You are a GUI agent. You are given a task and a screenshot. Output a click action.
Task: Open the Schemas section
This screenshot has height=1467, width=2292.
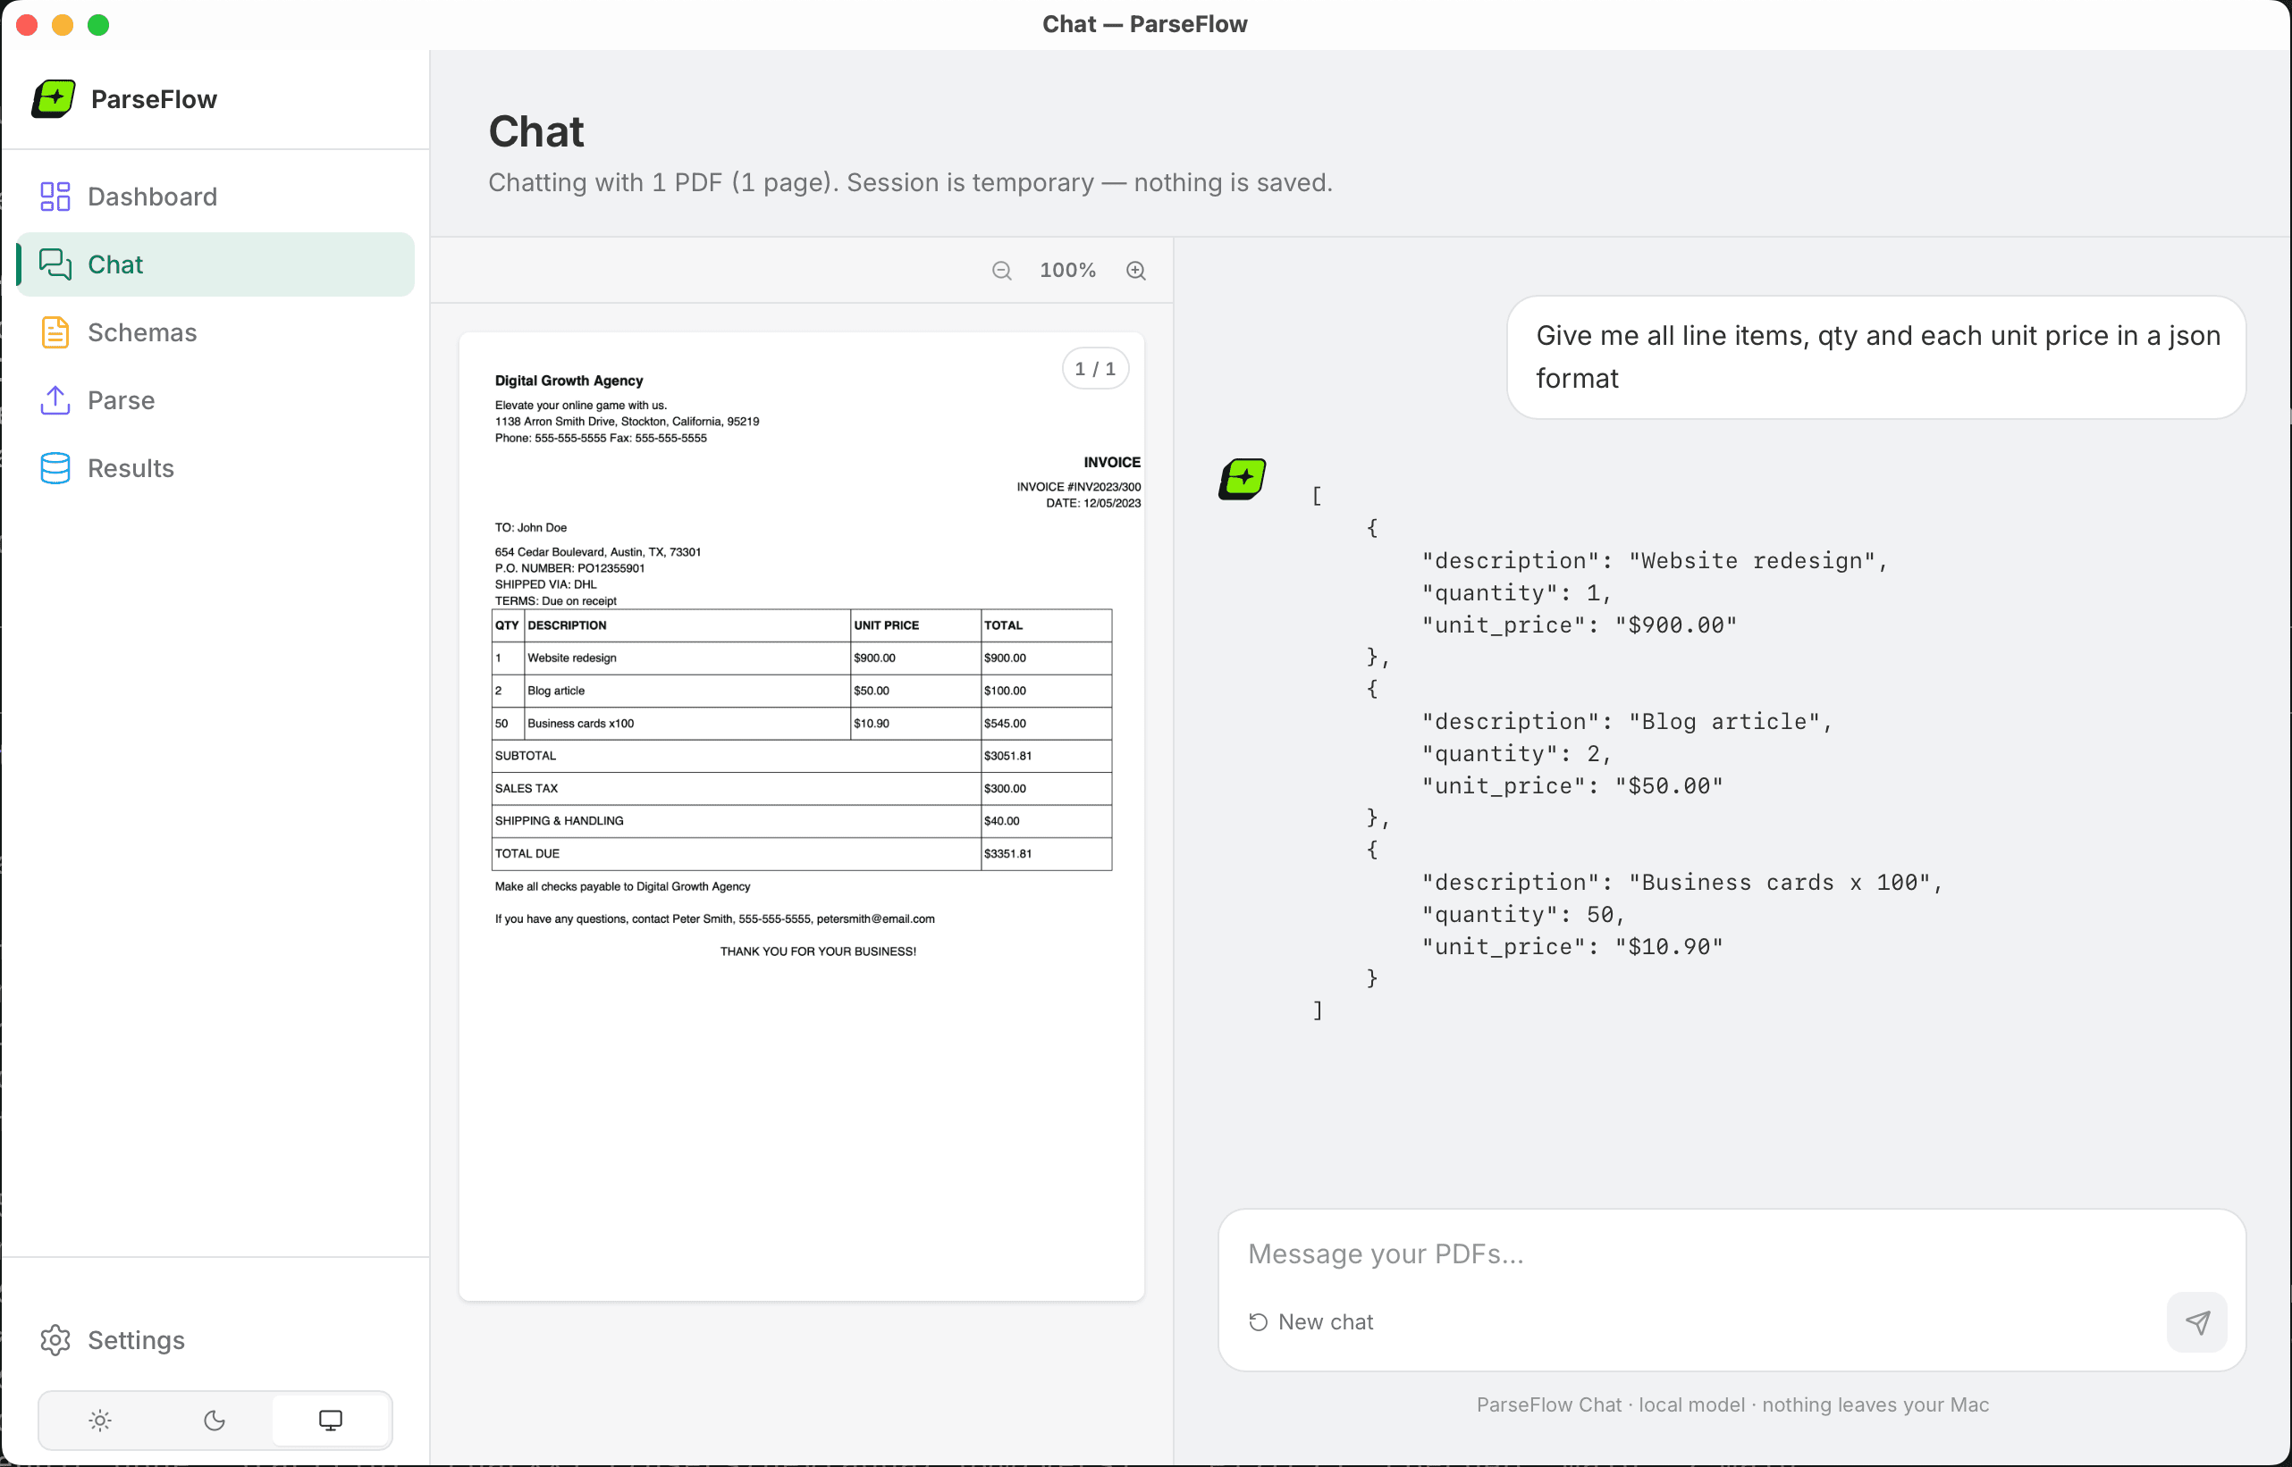[215, 332]
